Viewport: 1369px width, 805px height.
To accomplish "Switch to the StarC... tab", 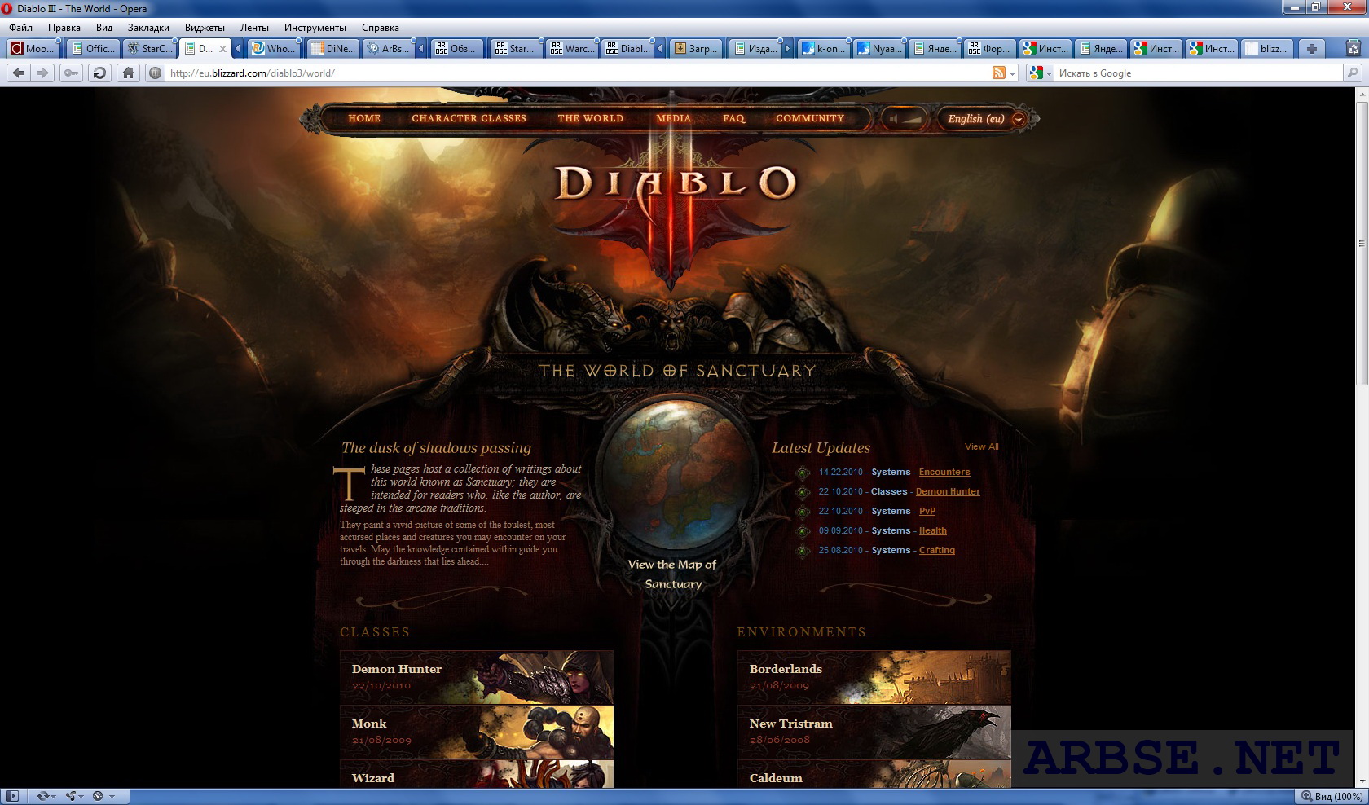I will click(x=150, y=49).
